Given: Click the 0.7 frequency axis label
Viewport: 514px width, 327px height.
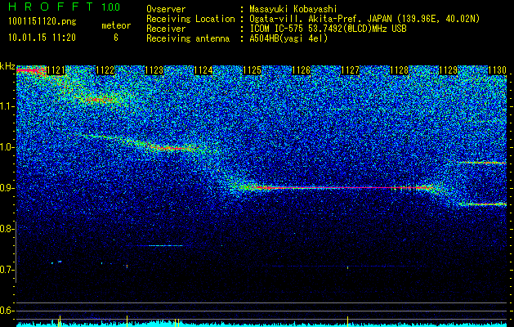Looking at the screenshot, I should click(x=7, y=270).
